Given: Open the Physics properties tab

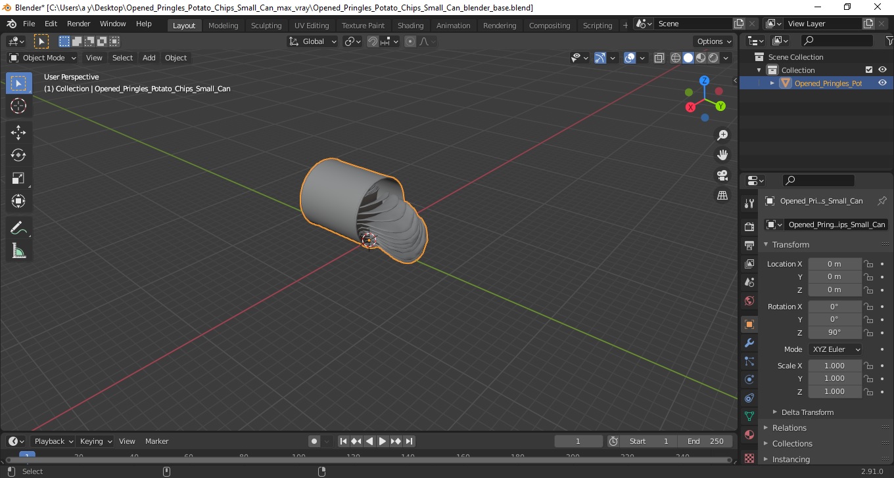Looking at the screenshot, I should coord(749,380).
